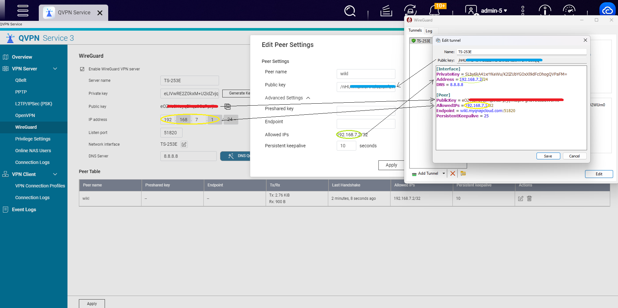Screen dimensions: 618x308
Task: Click the Add Tunnel button
Action: point(425,173)
